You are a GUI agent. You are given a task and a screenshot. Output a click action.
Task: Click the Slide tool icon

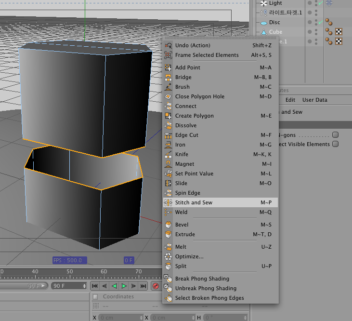(168, 183)
